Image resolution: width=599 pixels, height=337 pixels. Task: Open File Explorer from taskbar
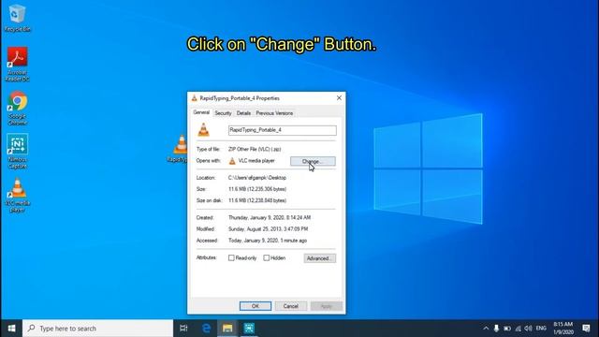click(227, 329)
